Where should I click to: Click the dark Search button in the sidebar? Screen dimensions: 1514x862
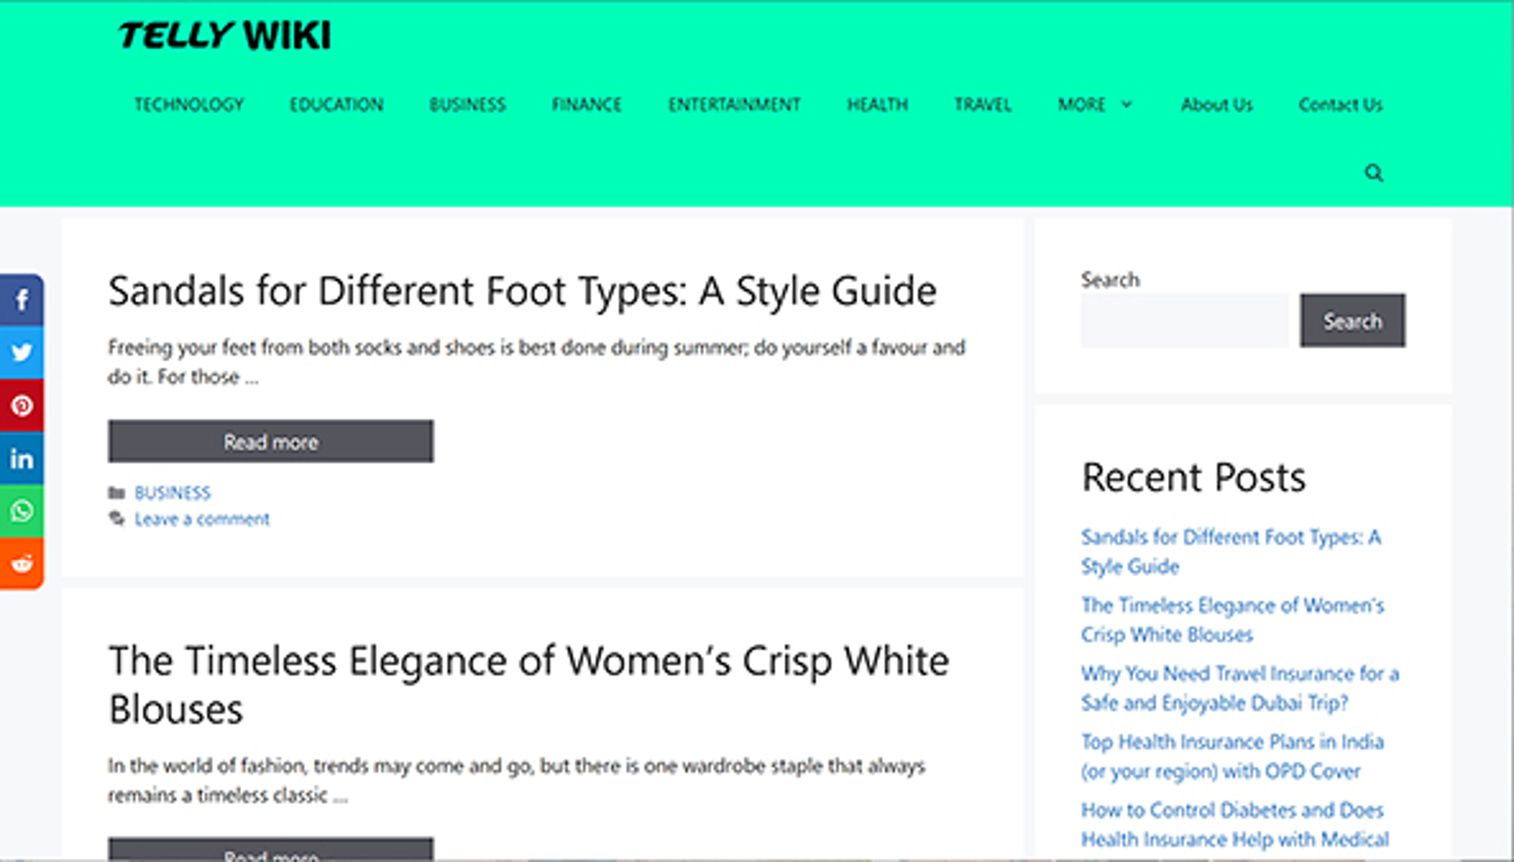point(1352,321)
